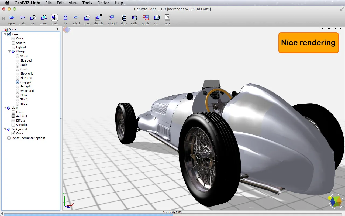Select the fly navigation tool

65,18
